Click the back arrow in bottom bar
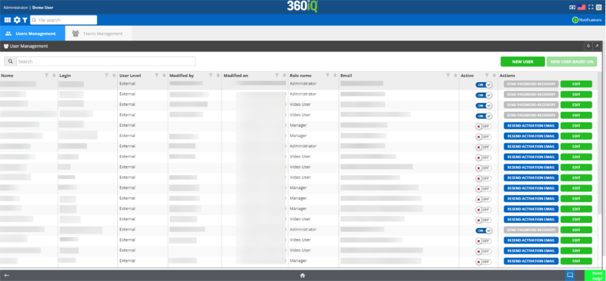 6,275
